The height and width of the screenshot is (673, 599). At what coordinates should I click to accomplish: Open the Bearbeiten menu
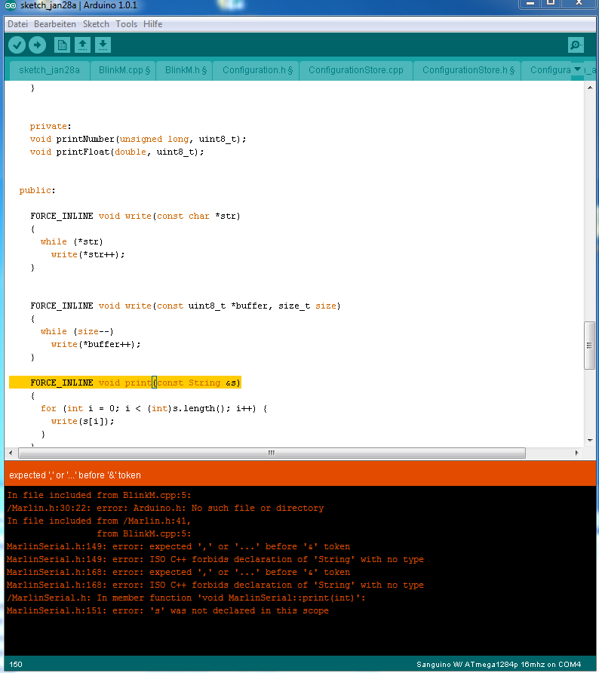click(55, 24)
